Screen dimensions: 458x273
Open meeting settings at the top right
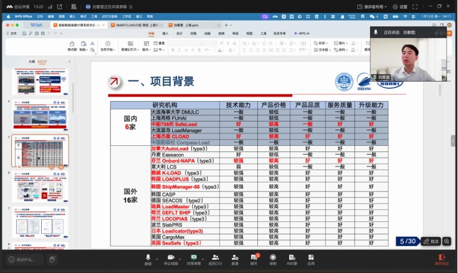coord(400,7)
